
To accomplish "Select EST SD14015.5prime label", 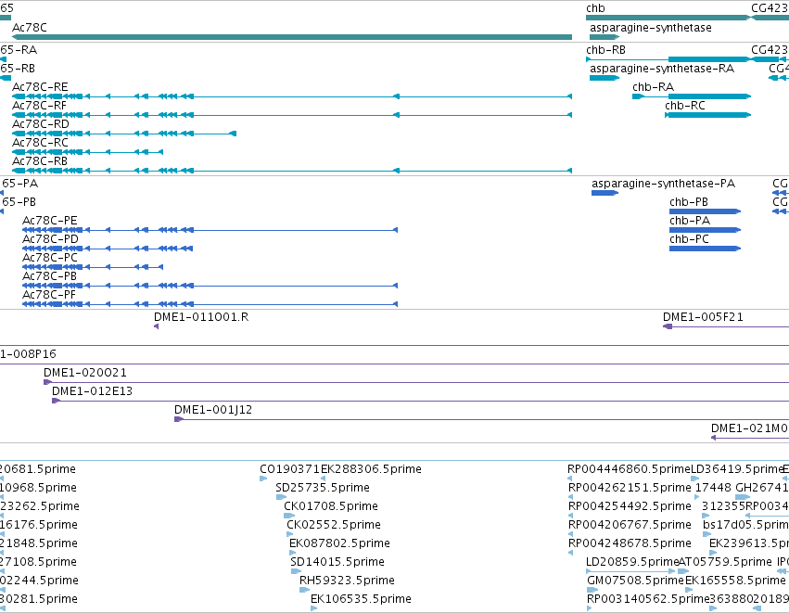I will [x=337, y=562].
